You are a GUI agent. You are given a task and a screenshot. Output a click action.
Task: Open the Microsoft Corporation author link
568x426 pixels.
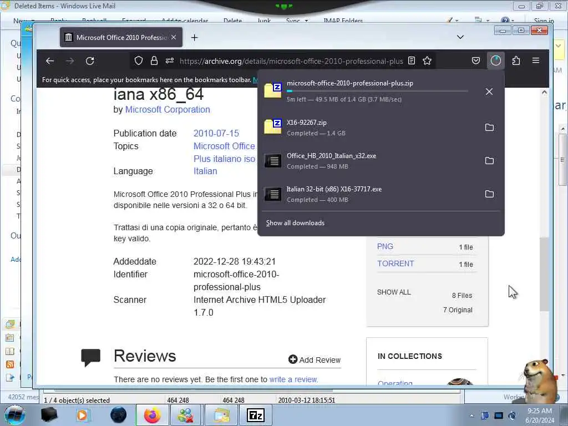168,109
